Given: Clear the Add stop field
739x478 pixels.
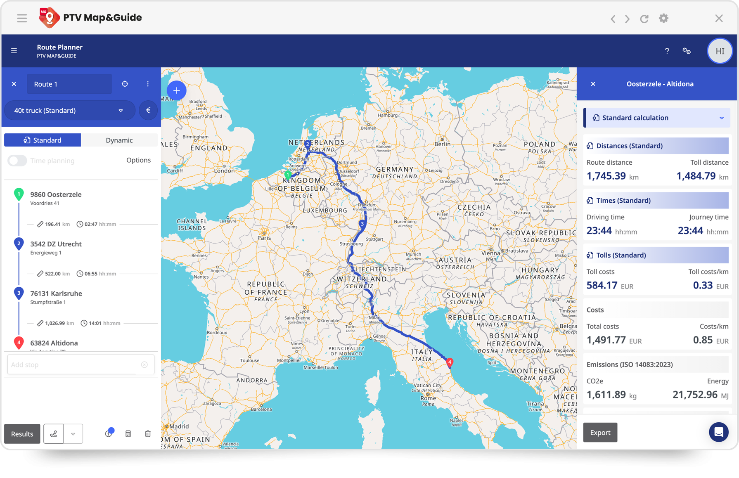Looking at the screenshot, I should point(144,364).
